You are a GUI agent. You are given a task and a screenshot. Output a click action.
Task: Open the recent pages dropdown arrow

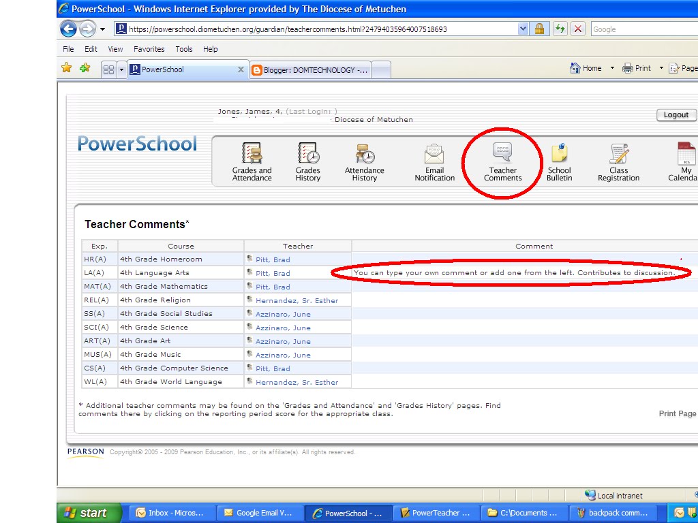tap(102, 29)
